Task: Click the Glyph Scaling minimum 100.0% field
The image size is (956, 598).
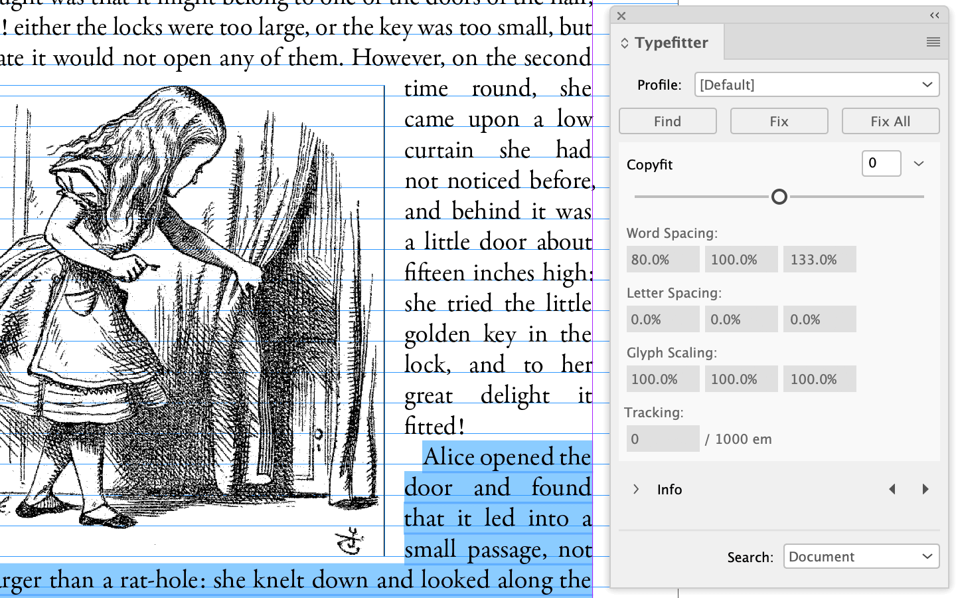Action: [x=663, y=379]
